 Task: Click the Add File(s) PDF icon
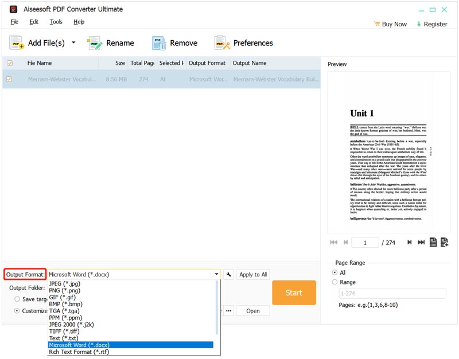16,43
